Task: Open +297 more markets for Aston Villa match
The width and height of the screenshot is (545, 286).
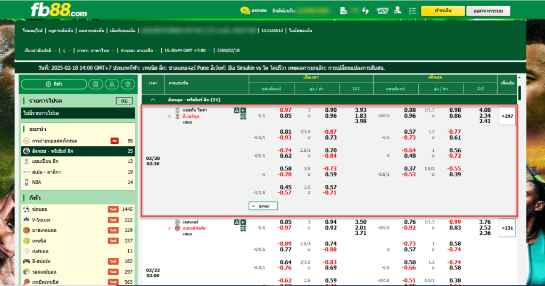Action: tap(507, 116)
